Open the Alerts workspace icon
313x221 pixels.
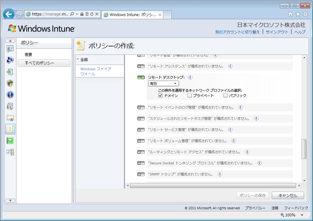click(x=10, y=95)
